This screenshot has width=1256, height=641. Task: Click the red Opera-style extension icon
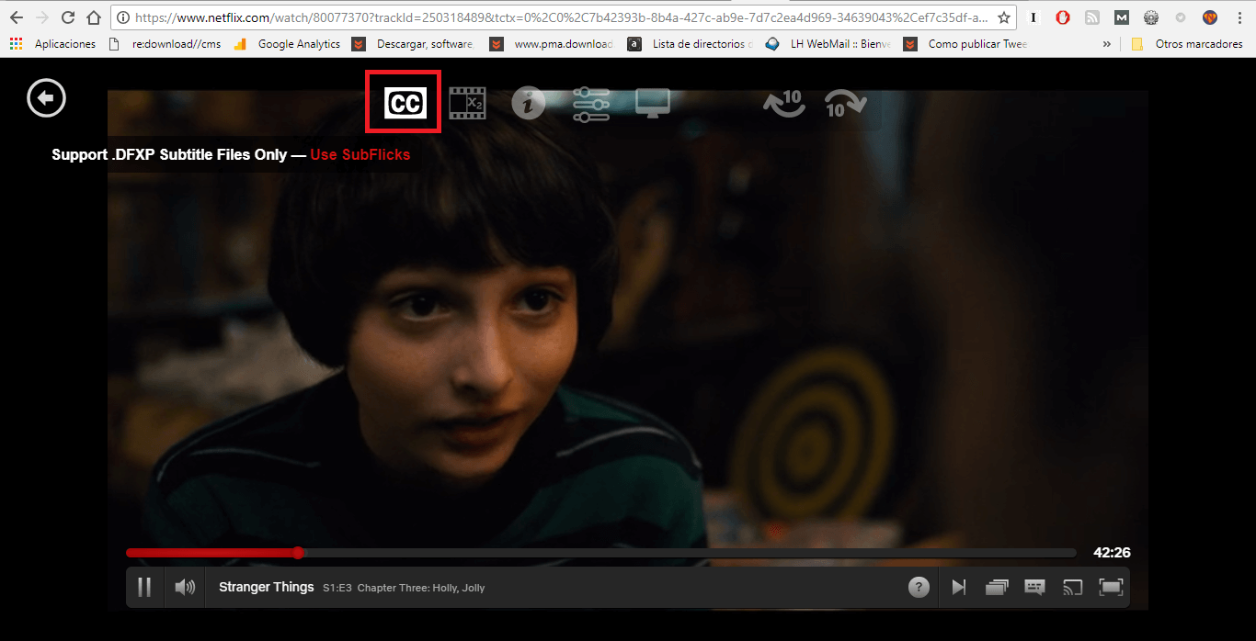click(x=1062, y=17)
